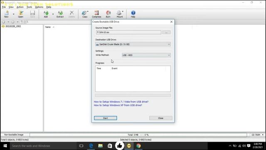Screen dimensions: 266x150
Task: Open the View menu
Action: [x=11, y=7]
